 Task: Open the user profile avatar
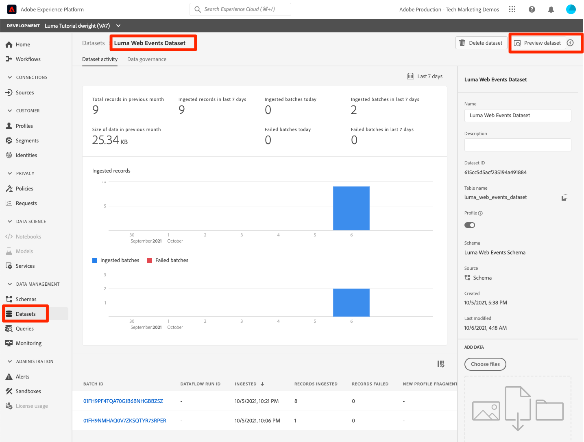(x=571, y=9)
